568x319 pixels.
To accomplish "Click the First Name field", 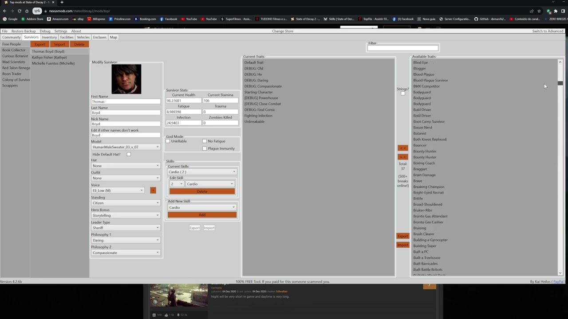I will coord(126,101).
